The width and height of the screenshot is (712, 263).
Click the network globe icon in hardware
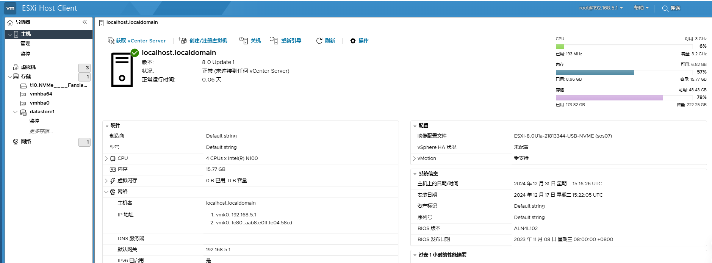[x=113, y=192]
